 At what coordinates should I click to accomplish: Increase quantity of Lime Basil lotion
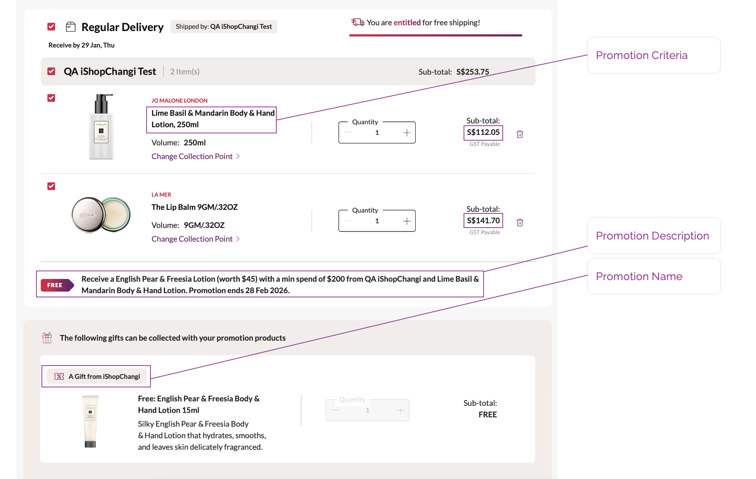click(407, 133)
